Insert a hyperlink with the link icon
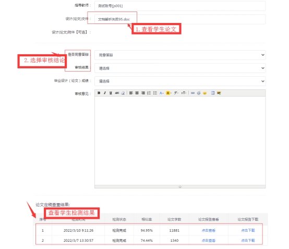The image size is (289, 249). click(x=192, y=93)
